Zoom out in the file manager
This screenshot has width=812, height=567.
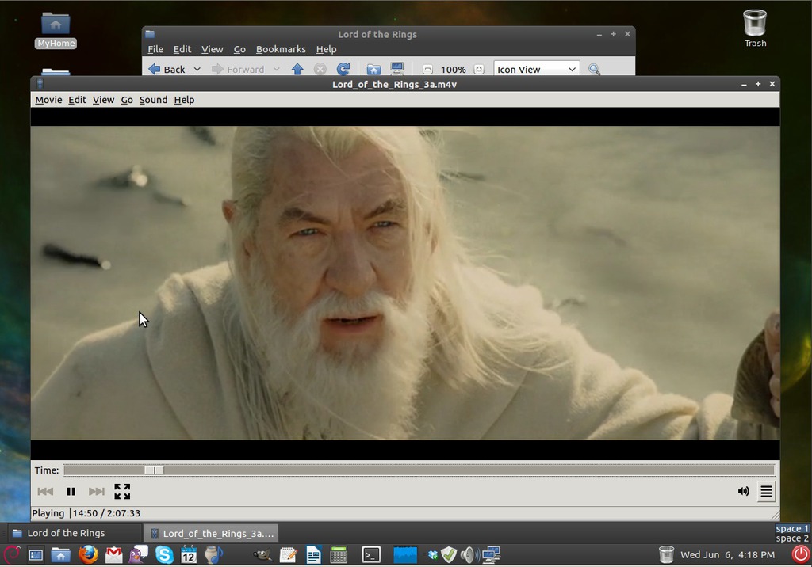pos(427,70)
